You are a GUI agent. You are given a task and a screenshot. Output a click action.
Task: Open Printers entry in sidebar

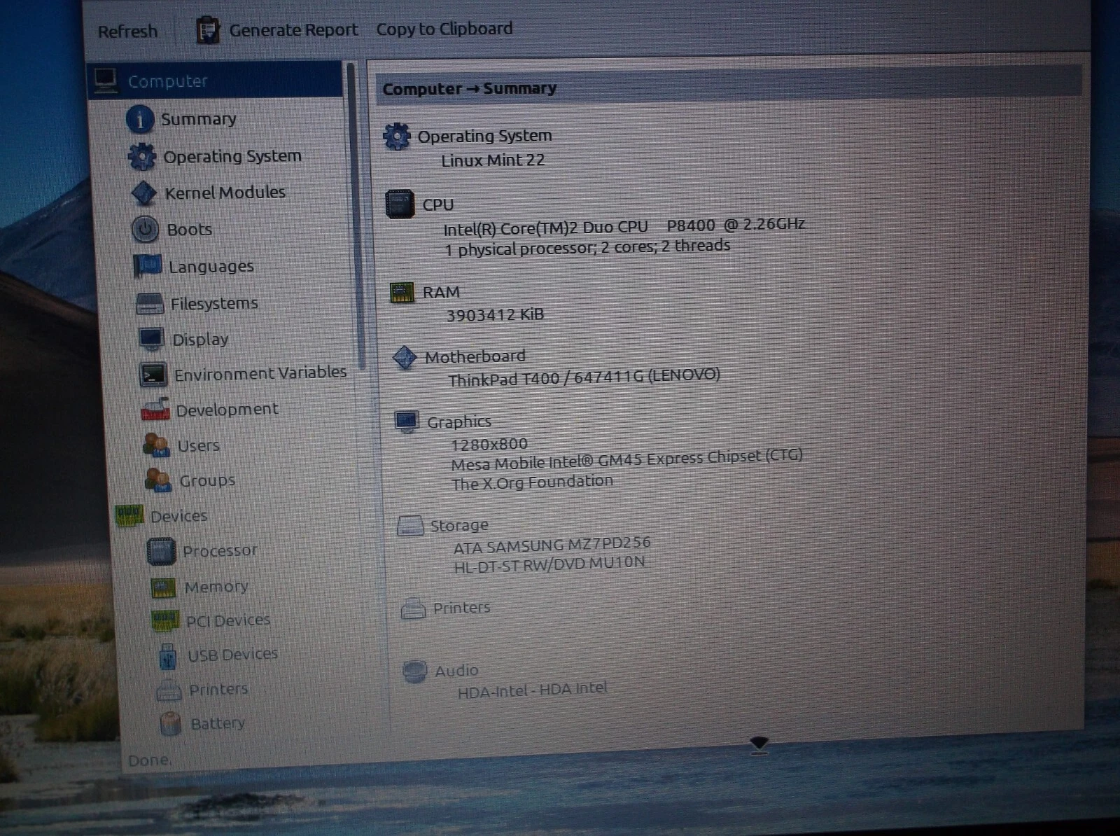pyautogui.click(x=218, y=690)
